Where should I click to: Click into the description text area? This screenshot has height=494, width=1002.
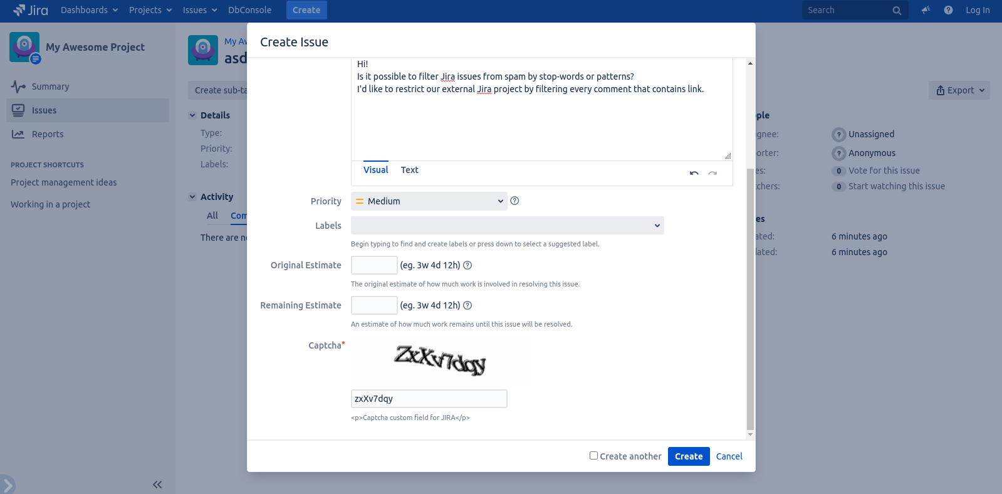tap(542, 110)
